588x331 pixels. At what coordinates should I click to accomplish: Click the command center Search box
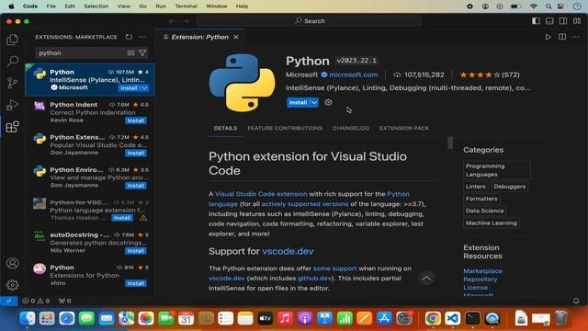(x=309, y=21)
